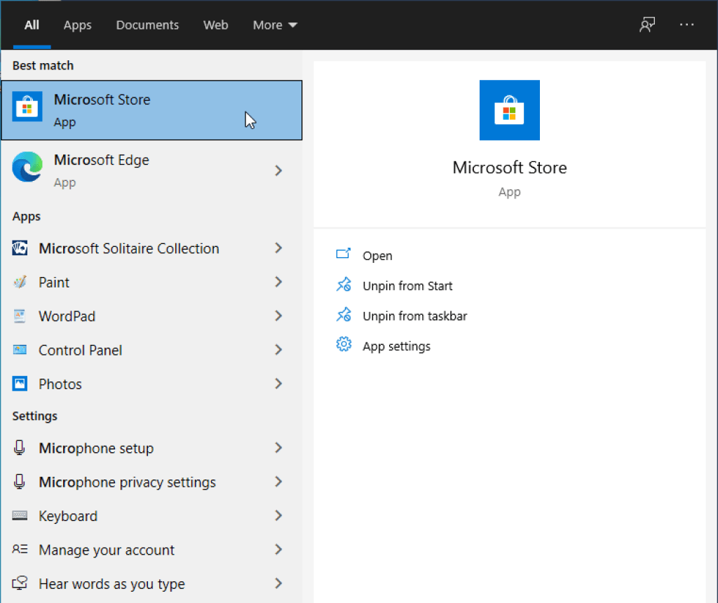718x603 pixels.
Task: Expand the Paint result chevron
Action: (x=278, y=282)
